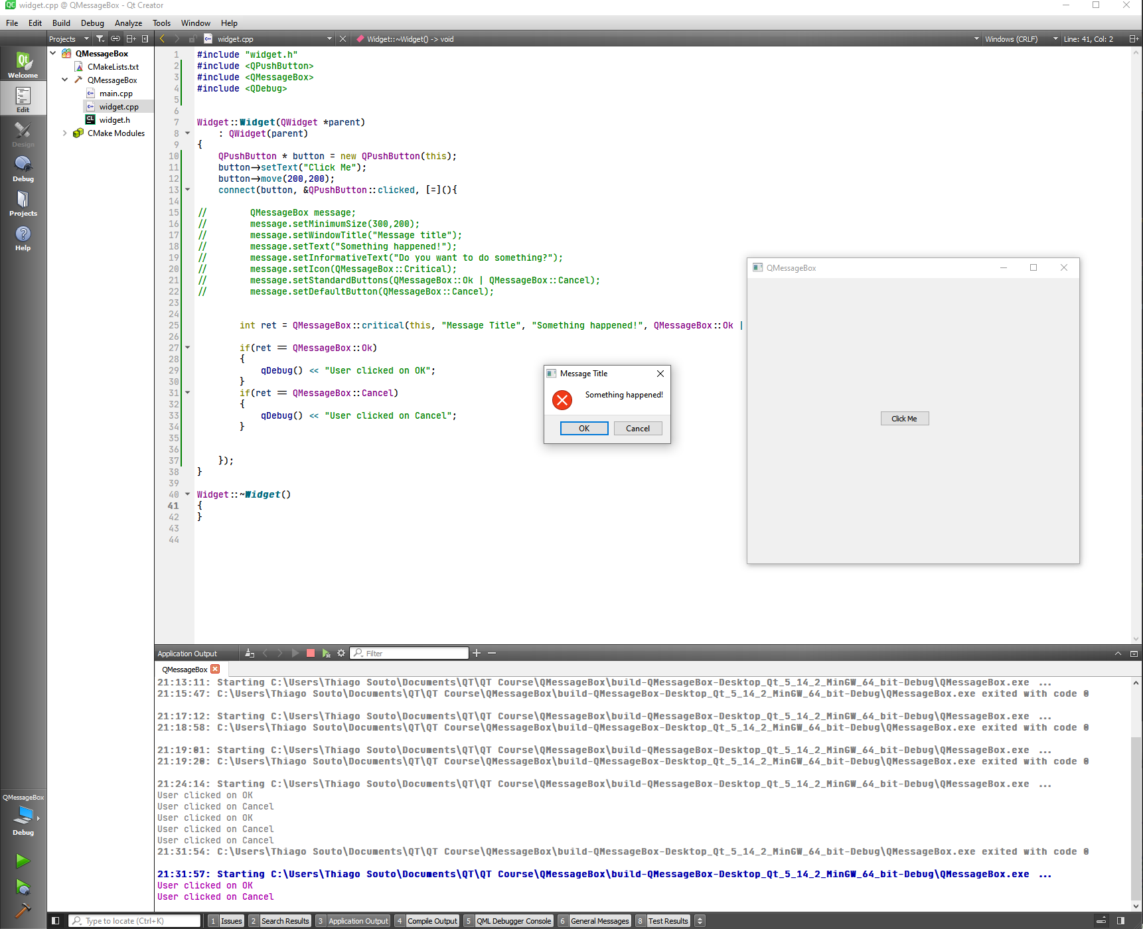Open the Projects view dropdown
The width and height of the screenshot is (1143, 929).
(69, 39)
